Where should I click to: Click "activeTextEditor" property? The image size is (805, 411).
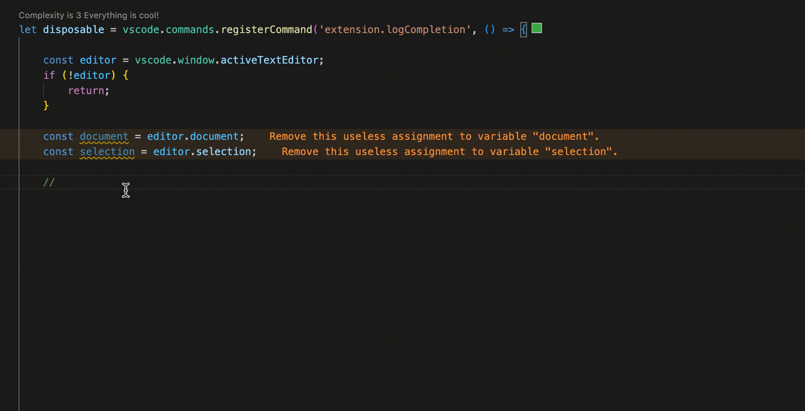tap(269, 60)
